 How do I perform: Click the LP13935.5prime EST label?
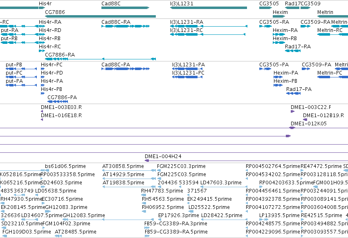tap(279, 216)
